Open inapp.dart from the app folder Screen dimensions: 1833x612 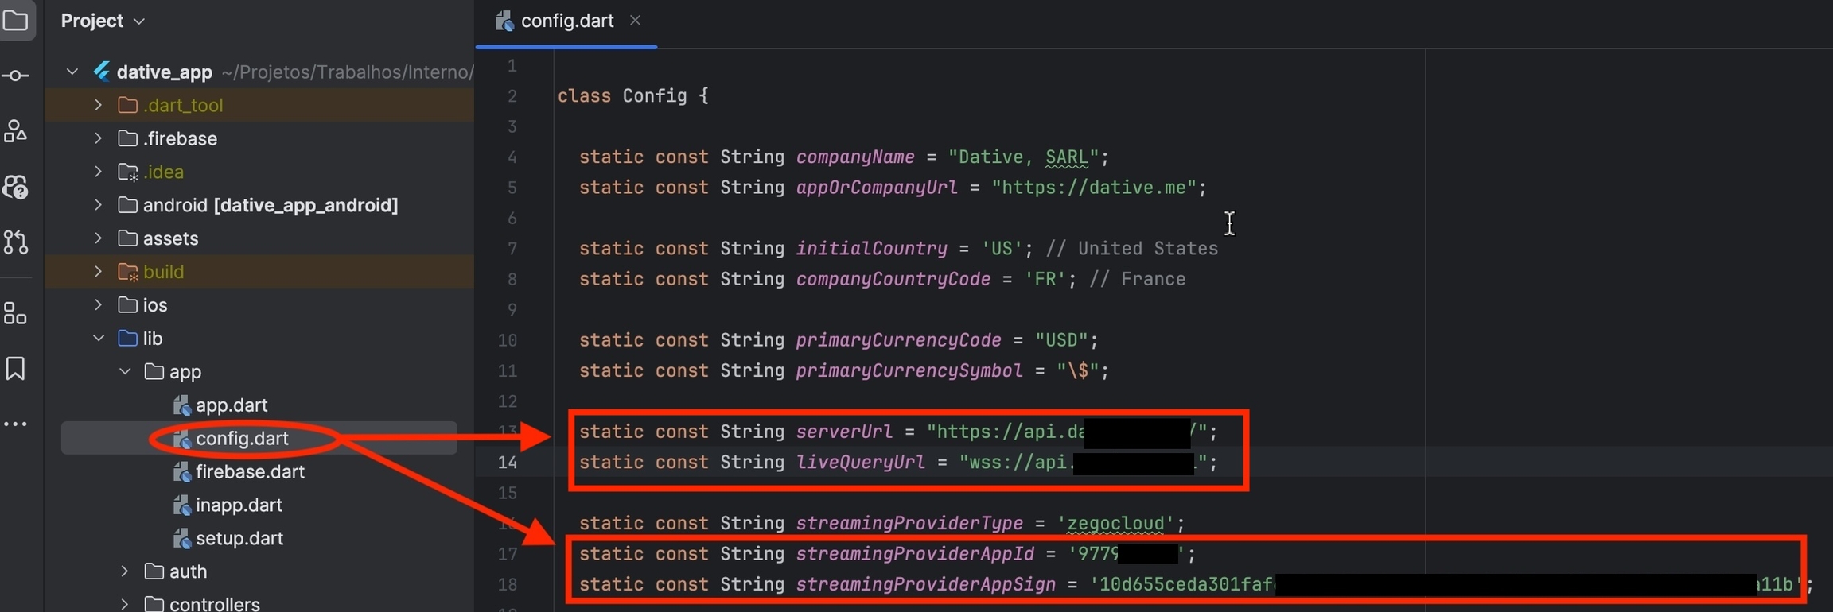click(x=239, y=505)
